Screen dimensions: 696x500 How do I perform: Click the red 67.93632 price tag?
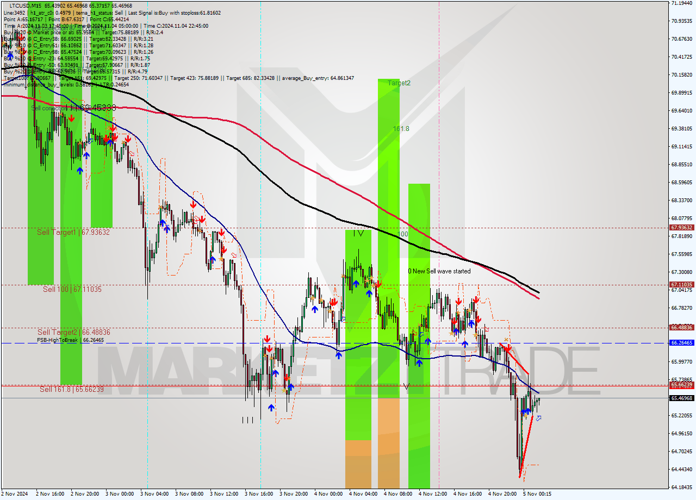(681, 228)
